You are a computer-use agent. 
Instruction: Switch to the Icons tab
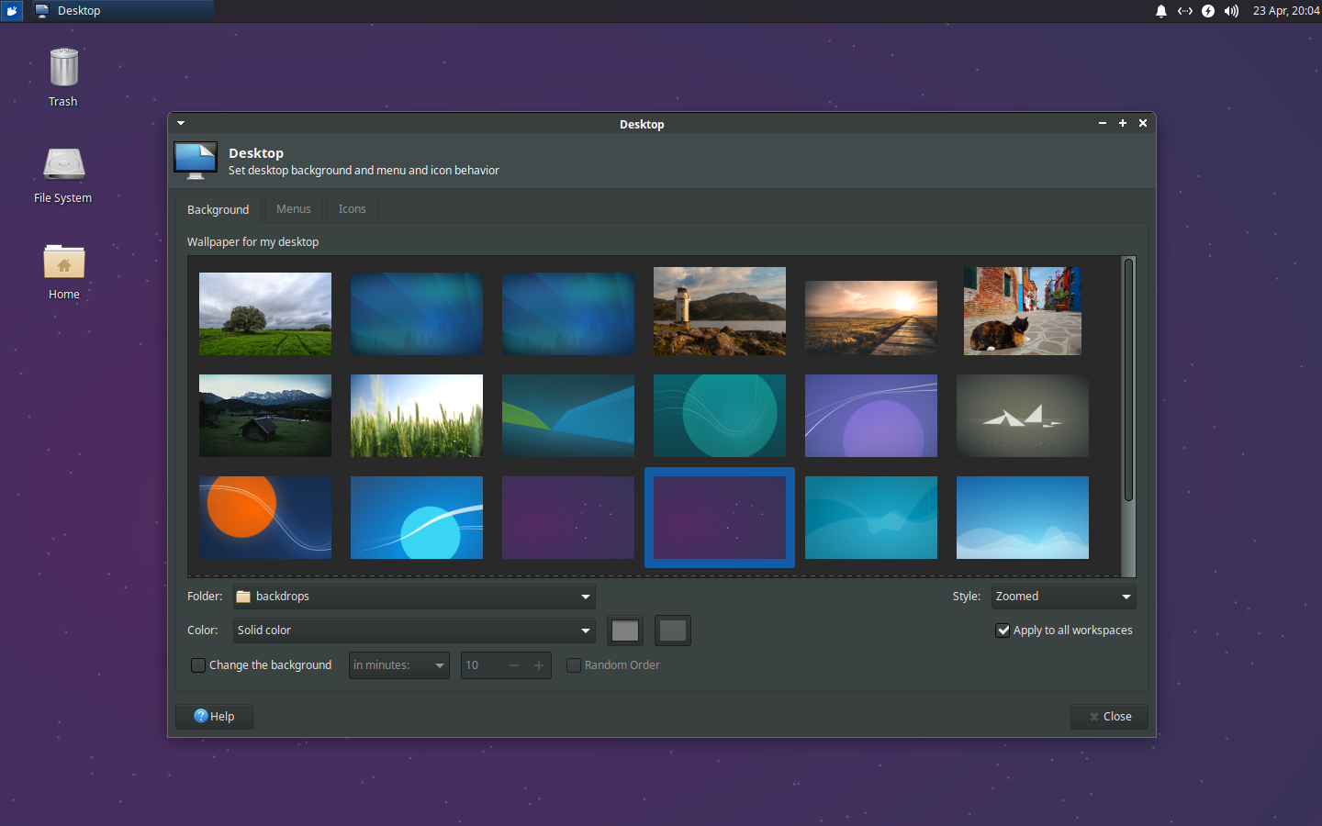click(352, 209)
